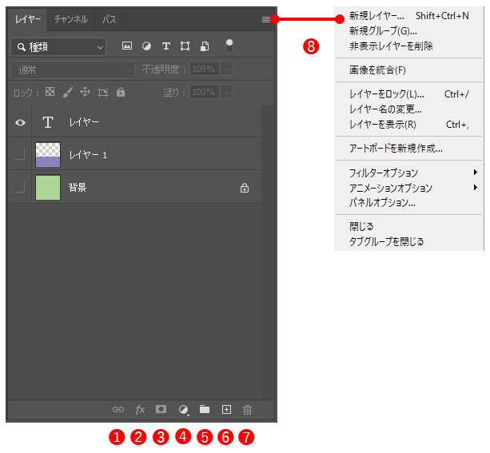
Task: Click lock position move icon
Action: pos(85,92)
